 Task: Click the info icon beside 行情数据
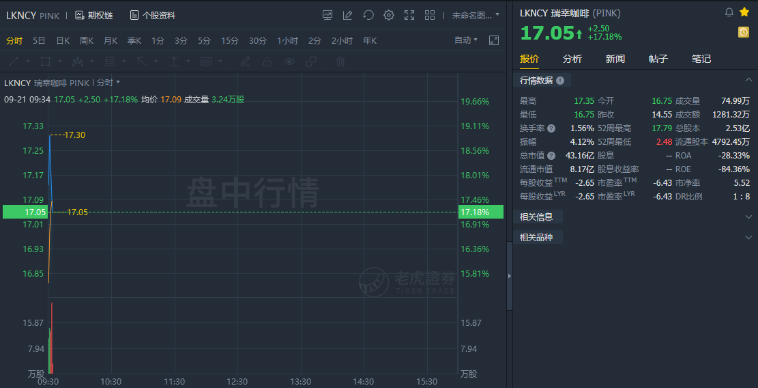coord(559,81)
